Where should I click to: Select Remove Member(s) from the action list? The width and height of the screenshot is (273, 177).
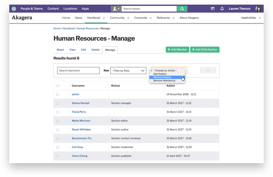click(164, 81)
